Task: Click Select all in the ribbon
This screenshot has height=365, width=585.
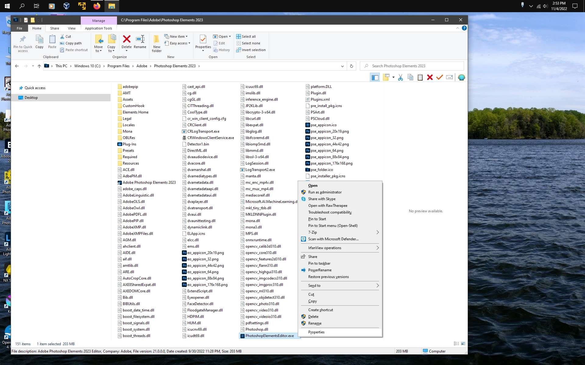Action: click(x=248, y=36)
